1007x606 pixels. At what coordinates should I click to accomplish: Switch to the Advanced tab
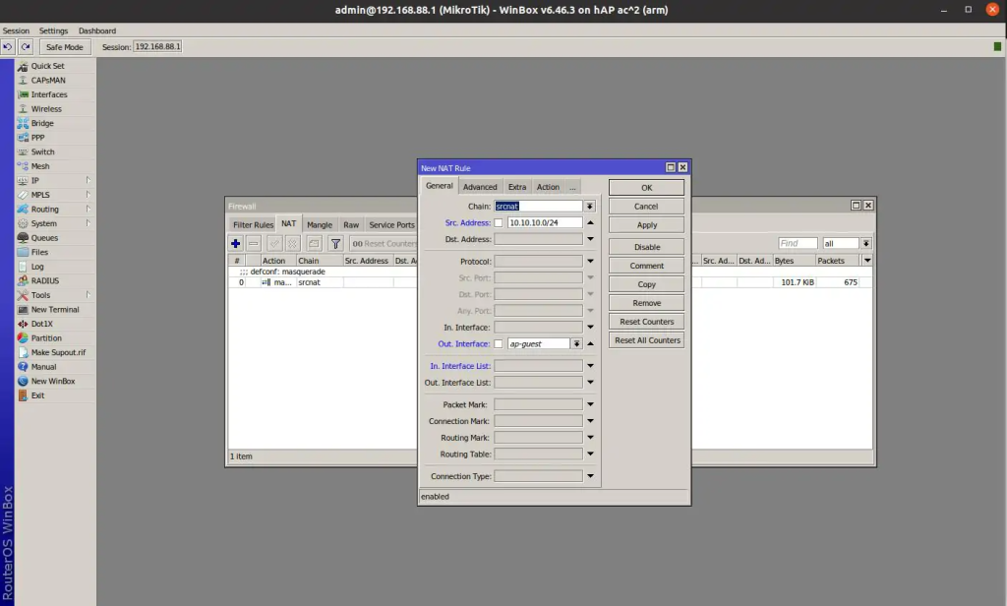pyautogui.click(x=480, y=187)
